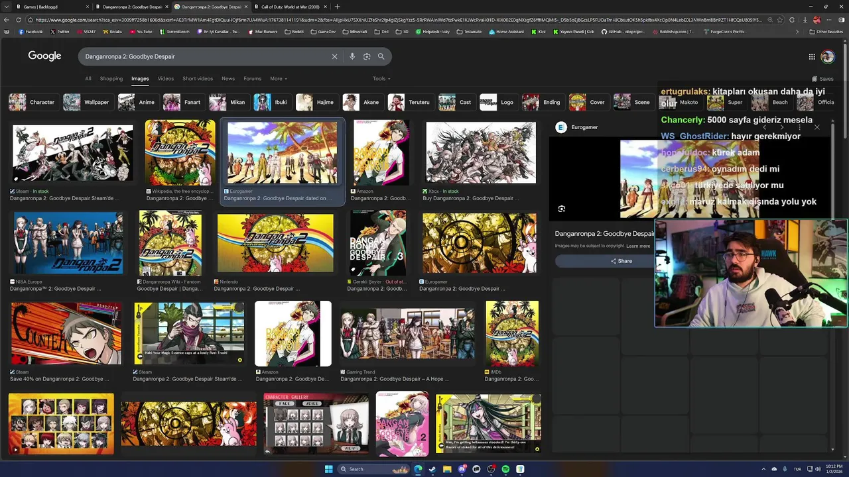Open Wikipedia Danganronpa 2 logo thumbnail
The image size is (849, 477).
[x=180, y=152]
